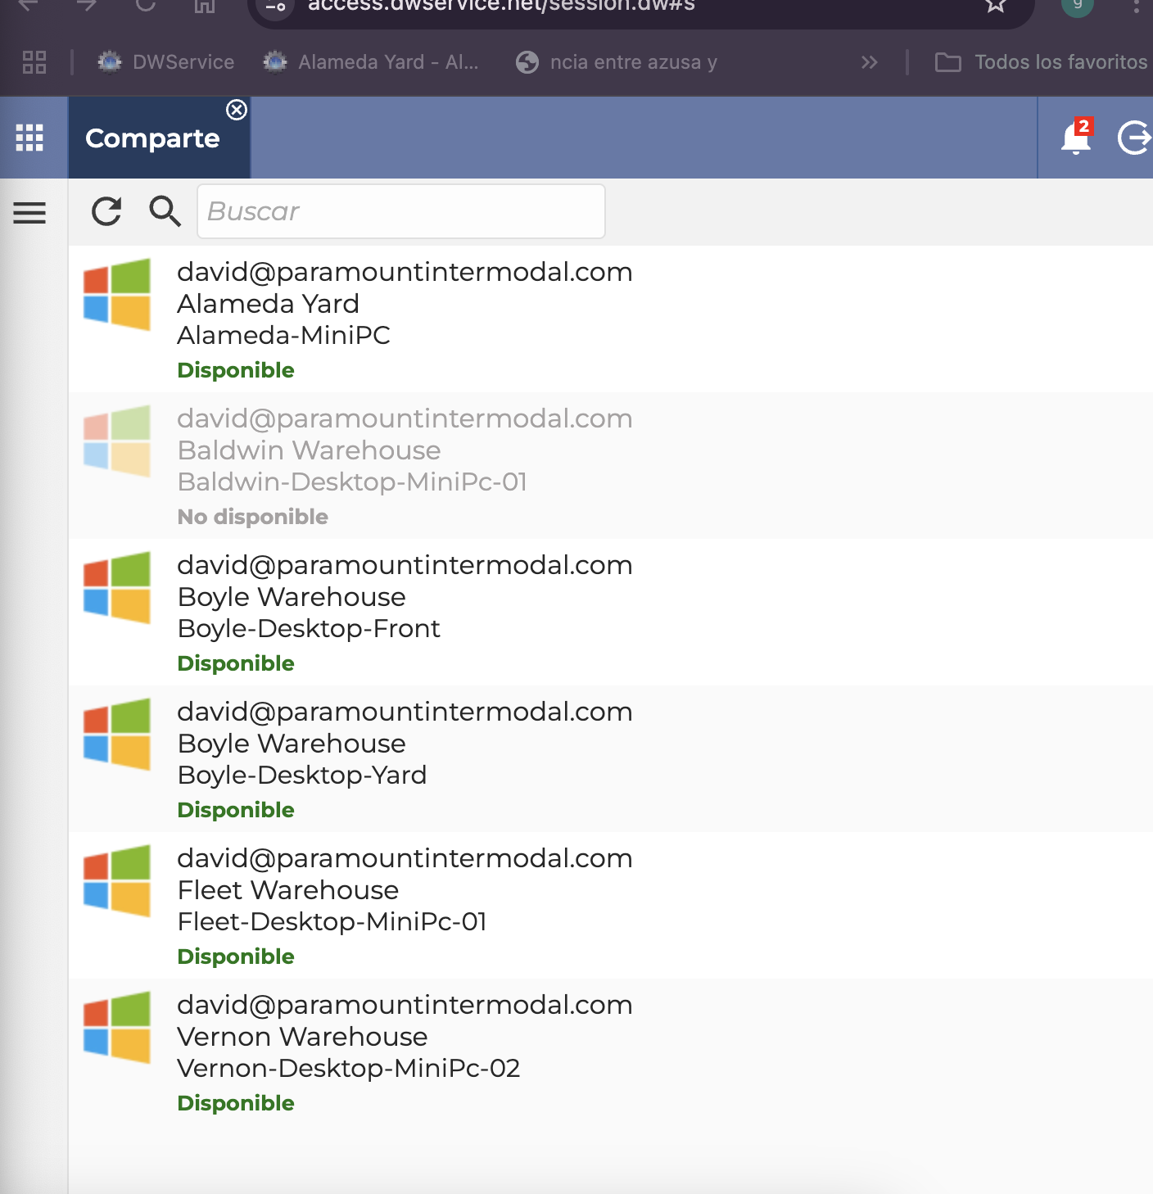Click the Windows icon for Baldwin-Desktop-MiniPc-01
This screenshot has width=1153, height=1194.
(x=117, y=441)
